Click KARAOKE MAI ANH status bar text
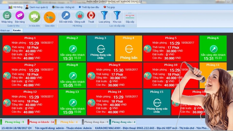Viewport: 233px width, 131px height. pyautogui.click(x=152, y=128)
